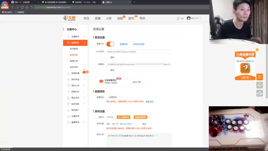Click the orange enter-live-room button beside room ID

(x=123, y=117)
